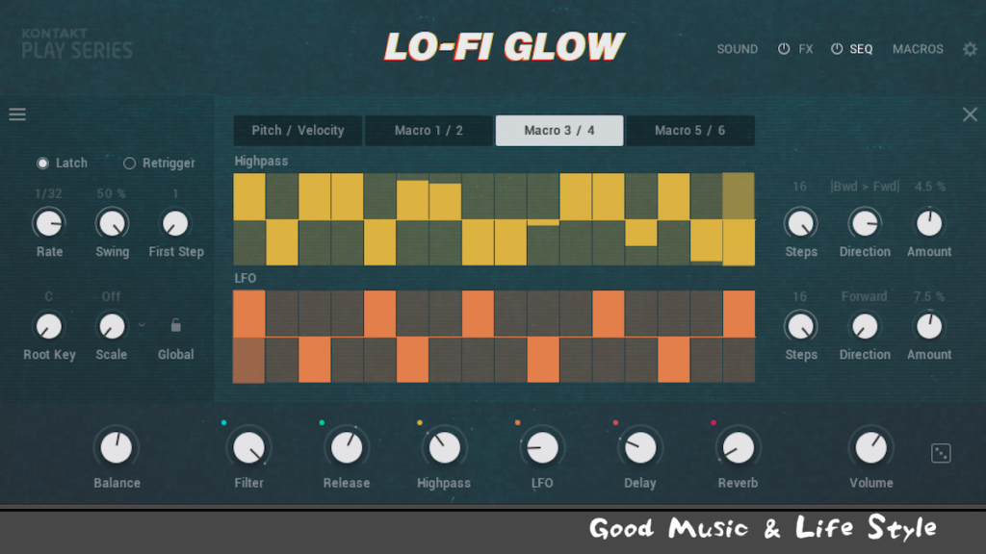Click the Highpass macro knob

tap(444, 448)
